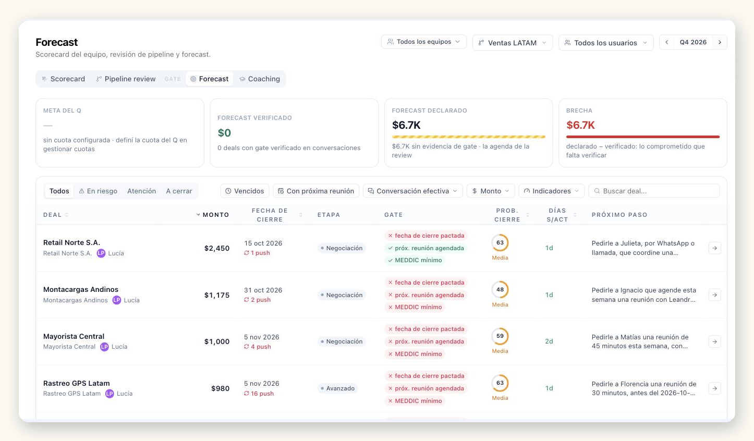Click the Forecast declarado striped progress bar

(469, 137)
